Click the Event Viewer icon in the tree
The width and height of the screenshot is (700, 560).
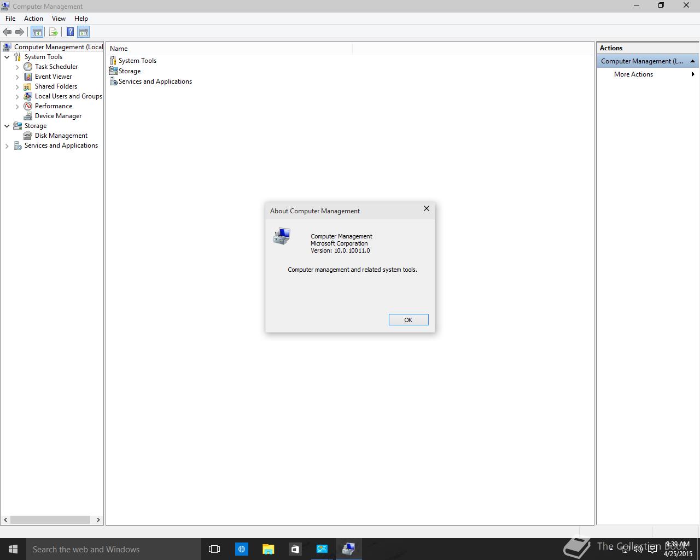click(28, 77)
